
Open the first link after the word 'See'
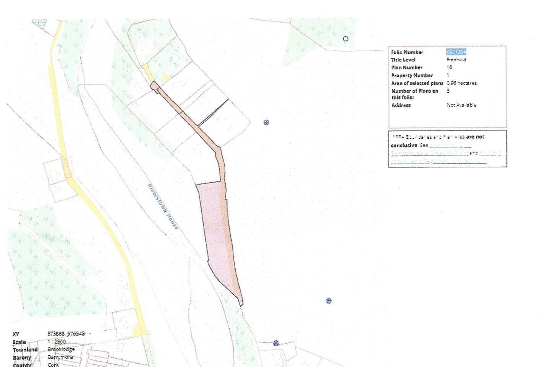tap(450, 145)
